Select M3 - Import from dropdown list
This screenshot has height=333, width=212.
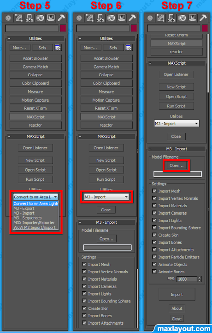pyautogui.click(x=35, y=213)
